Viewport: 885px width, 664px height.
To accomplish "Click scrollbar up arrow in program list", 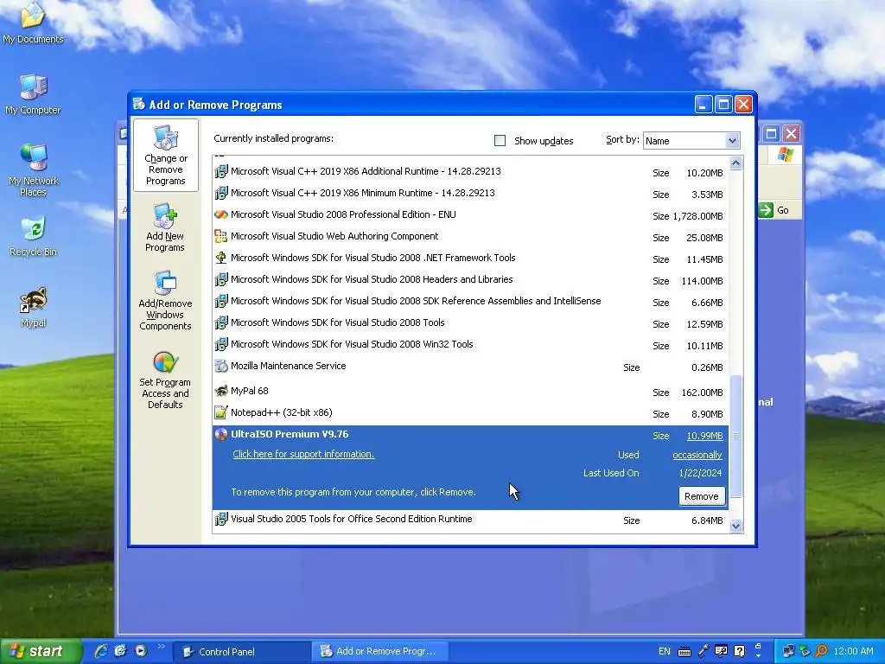I will 735,163.
